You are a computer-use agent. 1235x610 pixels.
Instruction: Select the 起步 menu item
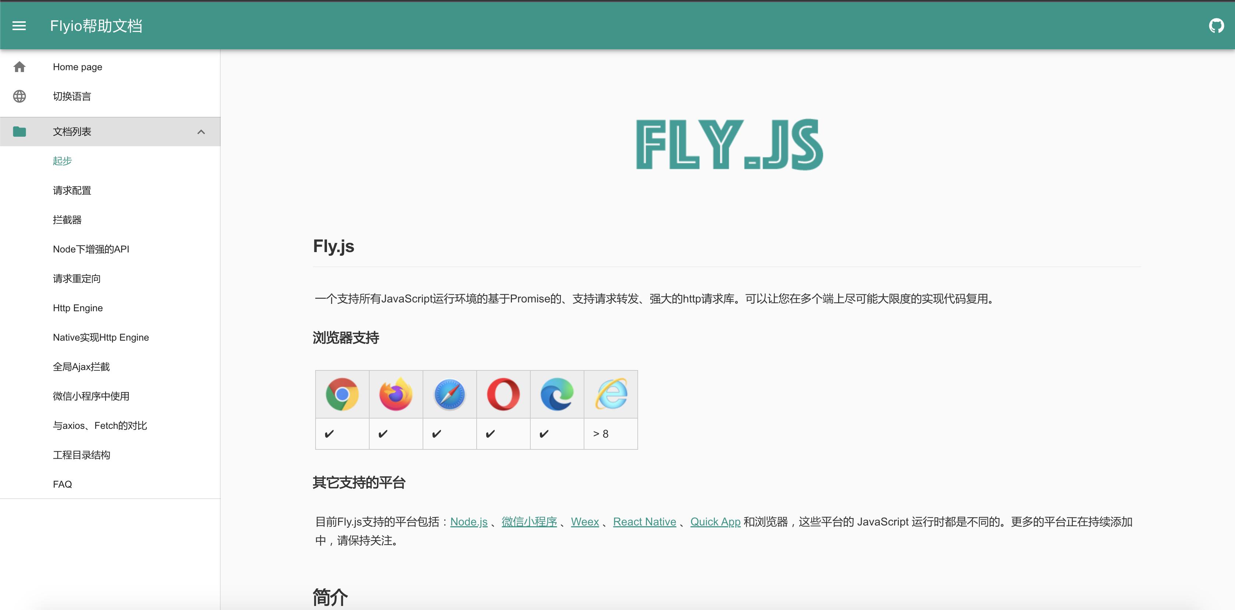61,161
